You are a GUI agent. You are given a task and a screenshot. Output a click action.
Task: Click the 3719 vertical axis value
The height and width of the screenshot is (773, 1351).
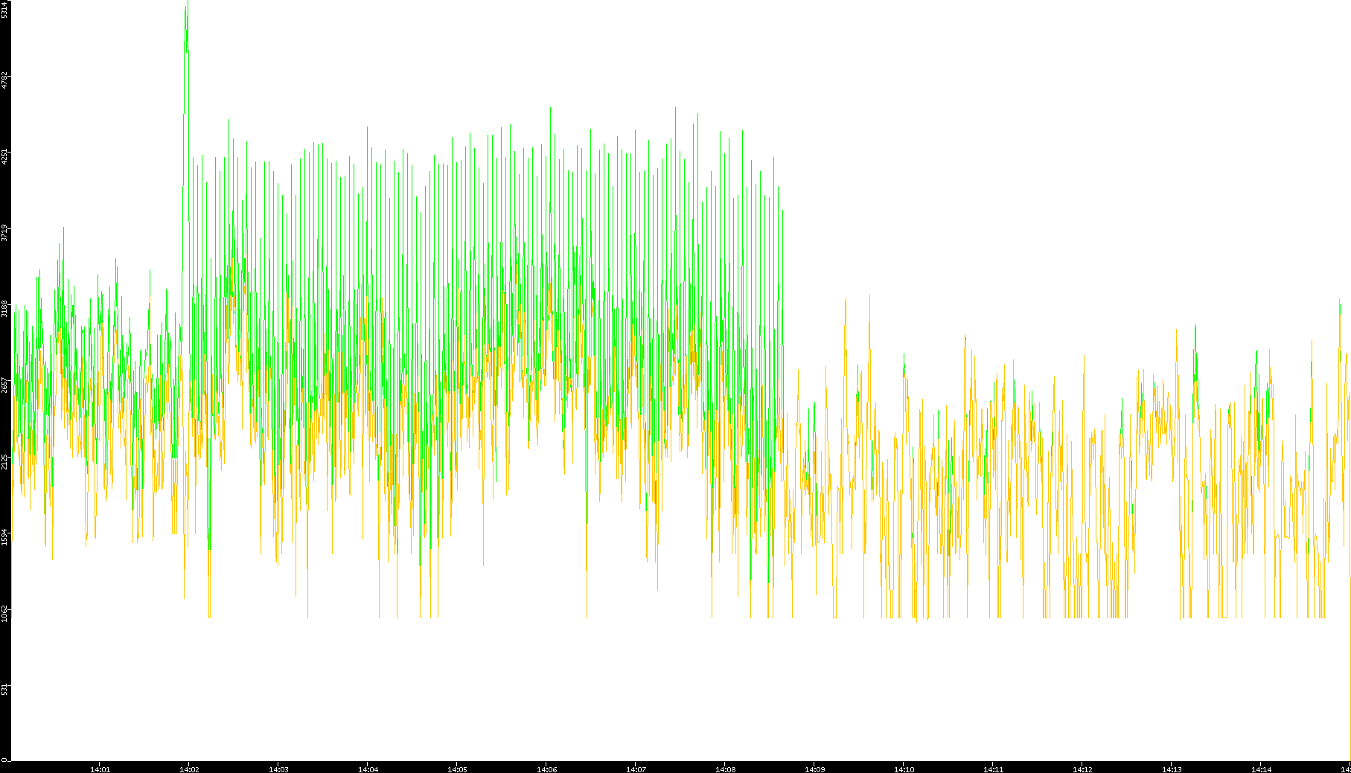(x=5, y=233)
